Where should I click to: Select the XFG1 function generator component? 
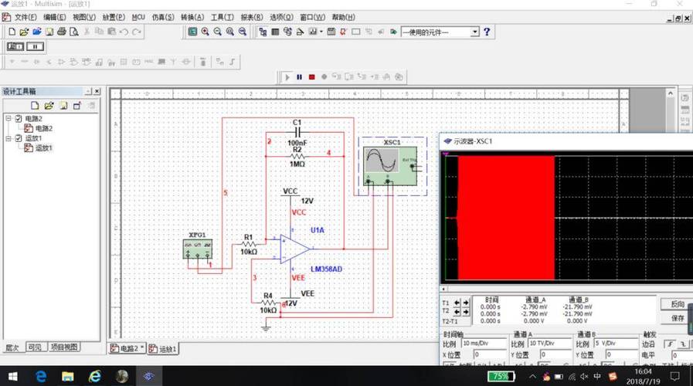[x=198, y=249]
